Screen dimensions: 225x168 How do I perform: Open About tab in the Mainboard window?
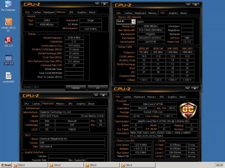[x=91, y=104]
